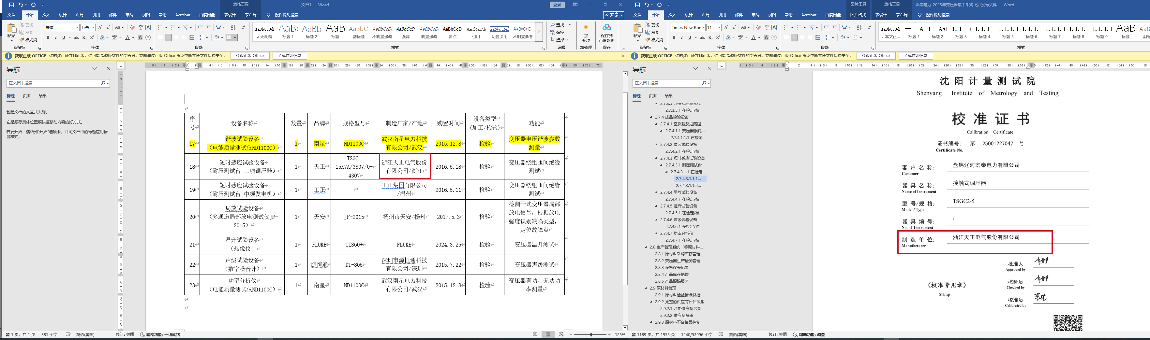The width and height of the screenshot is (1150, 340).
Task: Toggle italic formatting in the right window
Action: pyautogui.click(x=682, y=38)
